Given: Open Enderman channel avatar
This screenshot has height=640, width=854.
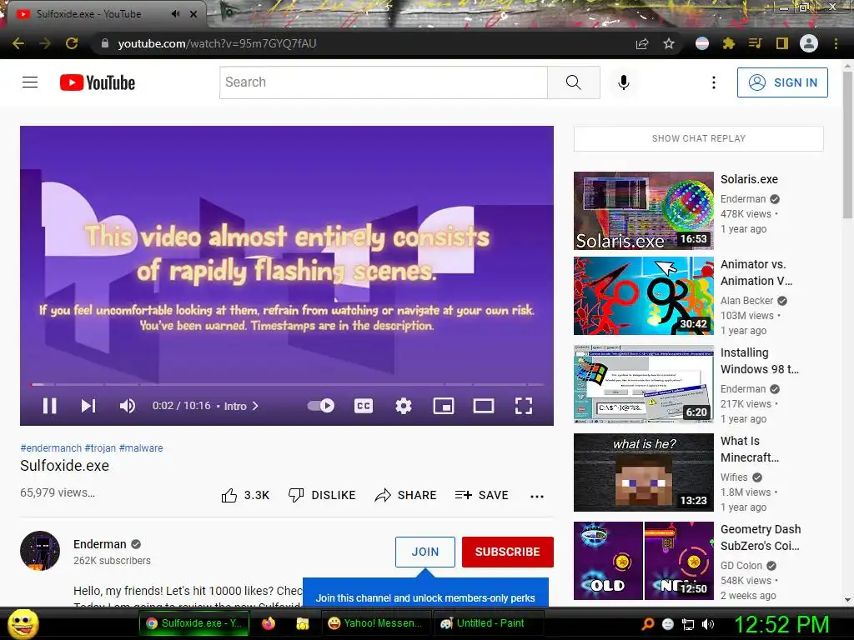Looking at the screenshot, I should coord(40,551).
